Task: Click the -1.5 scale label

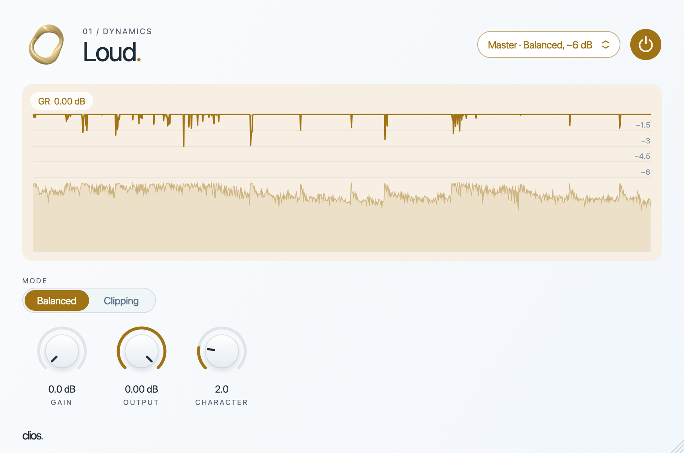Action: [x=643, y=125]
